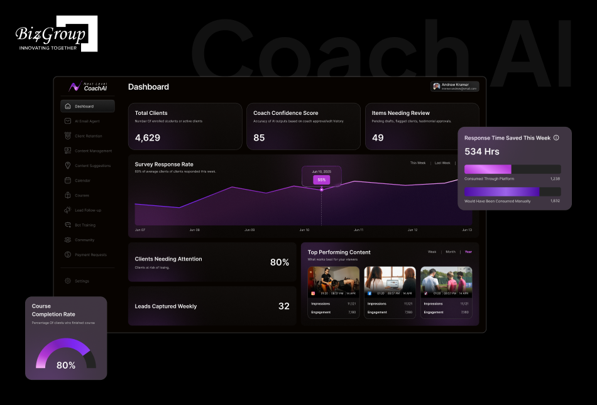Image resolution: width=597 pixels, height=405 pixels.
Task: Open the Calendar icon in sidebar
Action: [68, 180]
